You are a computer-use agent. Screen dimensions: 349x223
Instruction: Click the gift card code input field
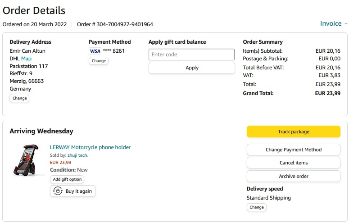(x=191, y=55)
